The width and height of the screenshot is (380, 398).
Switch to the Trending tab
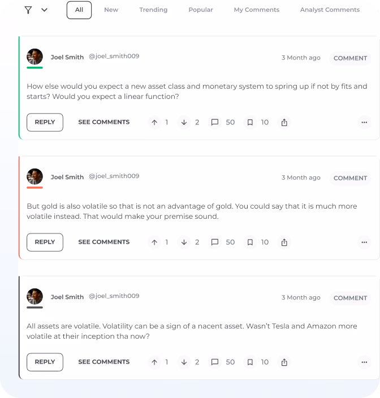(x=153, y=10)
